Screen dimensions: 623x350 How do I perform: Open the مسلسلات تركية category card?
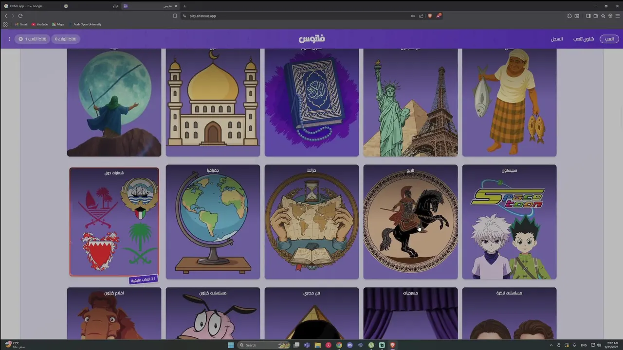point(509,314)
